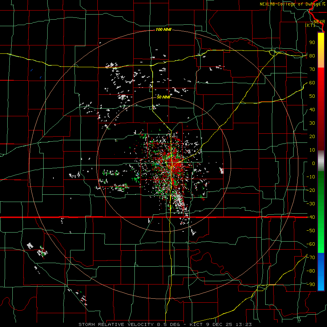Click the -80 value on velocity scale
This screenshot has height=327, width=327.
click(311, 271)
